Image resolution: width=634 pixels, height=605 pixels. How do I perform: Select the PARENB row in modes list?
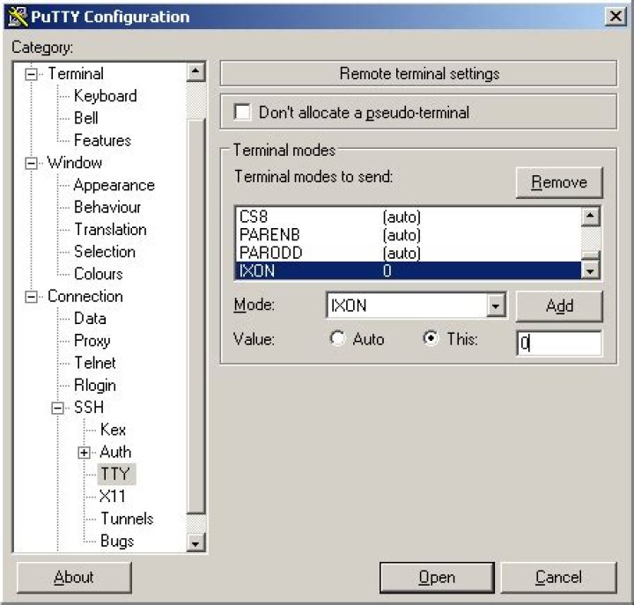pos(409,235)
